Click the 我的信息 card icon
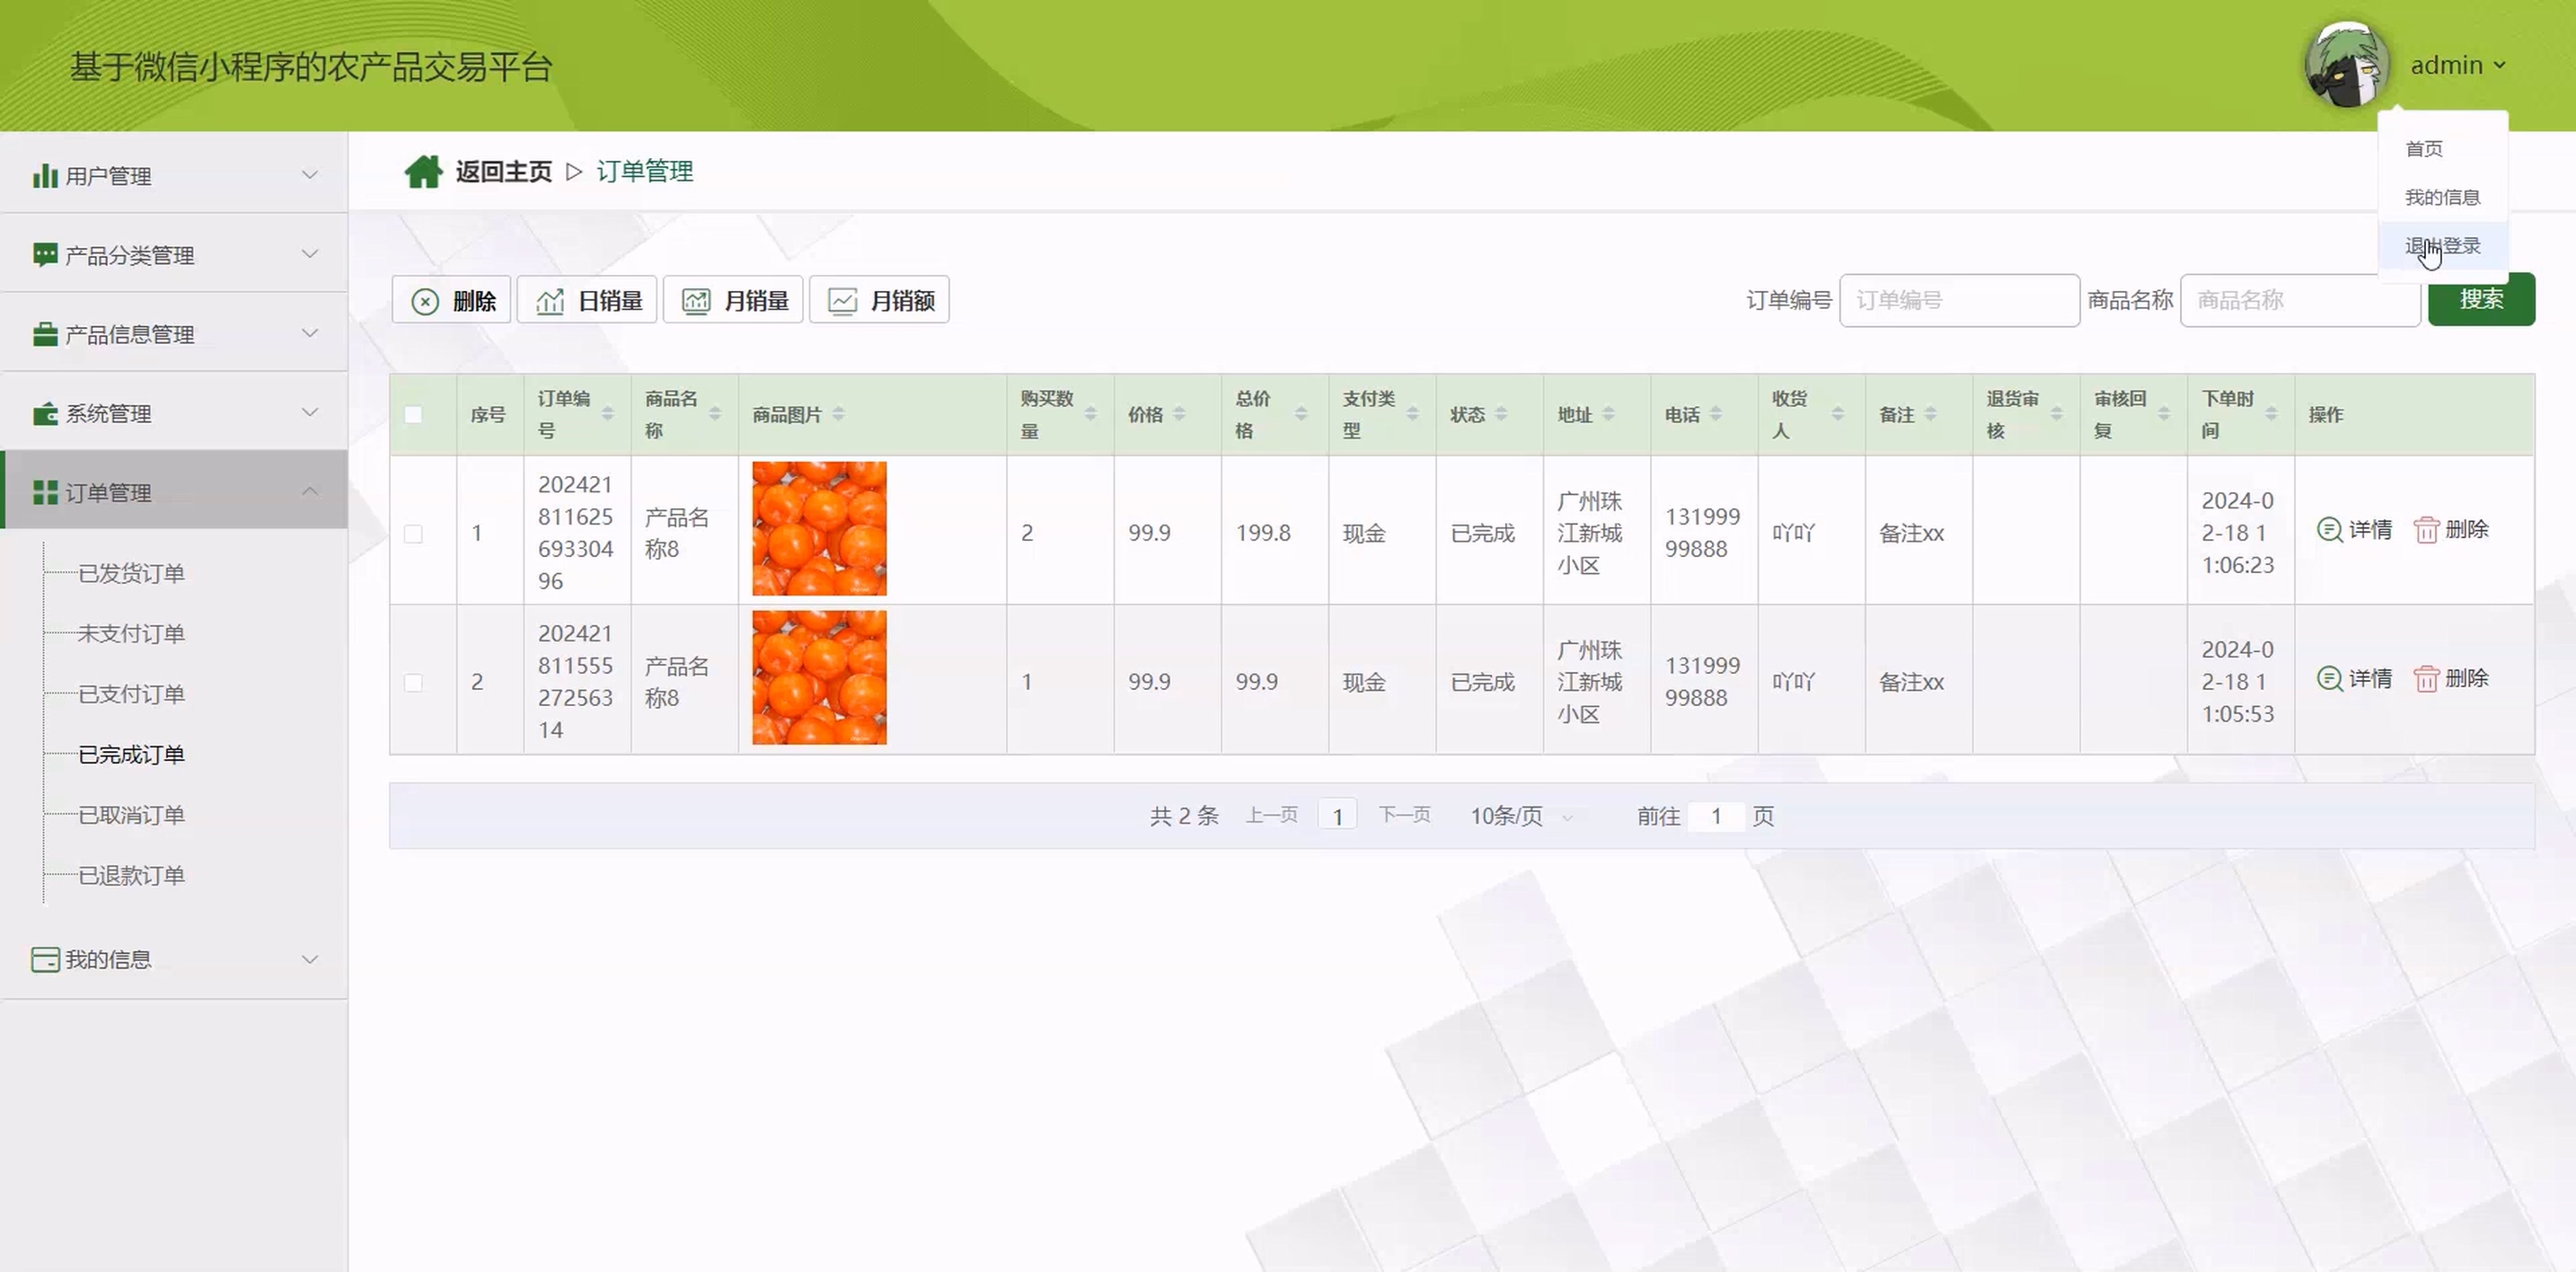Viewport: 2576px width, 1272px height. 45,959
